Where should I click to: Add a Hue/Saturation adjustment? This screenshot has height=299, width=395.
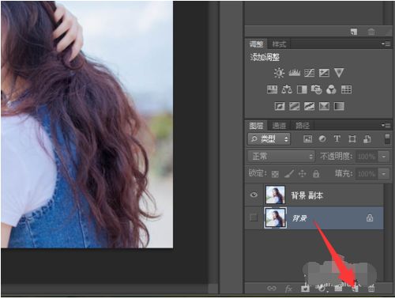272,89
